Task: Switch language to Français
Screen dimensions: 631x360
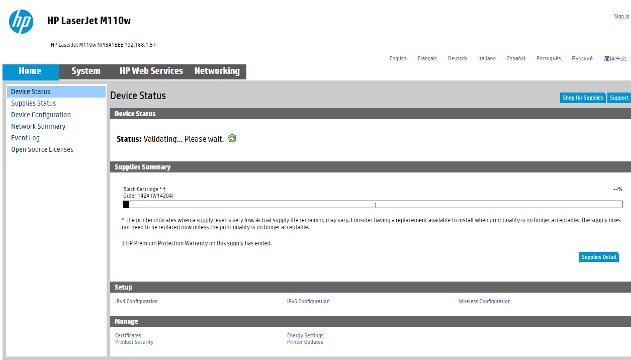Action: click(x=427, y=59)
